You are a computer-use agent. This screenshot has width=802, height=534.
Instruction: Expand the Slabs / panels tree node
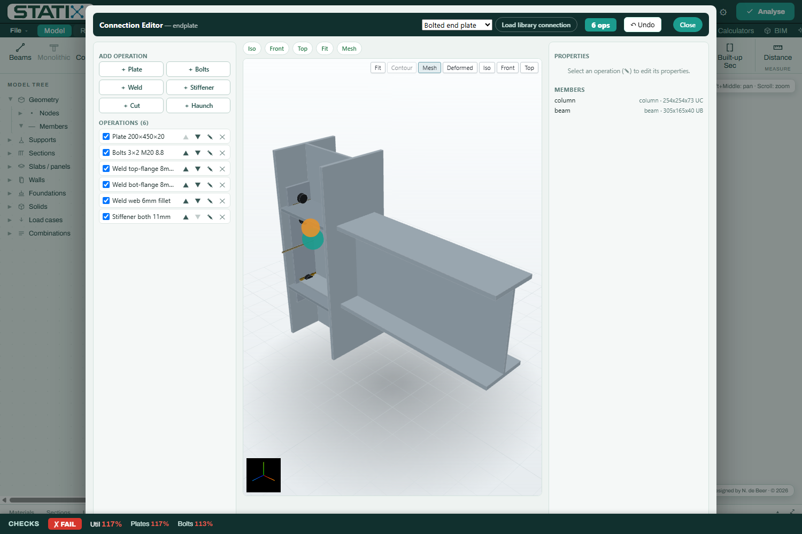[x=10, y=167]
